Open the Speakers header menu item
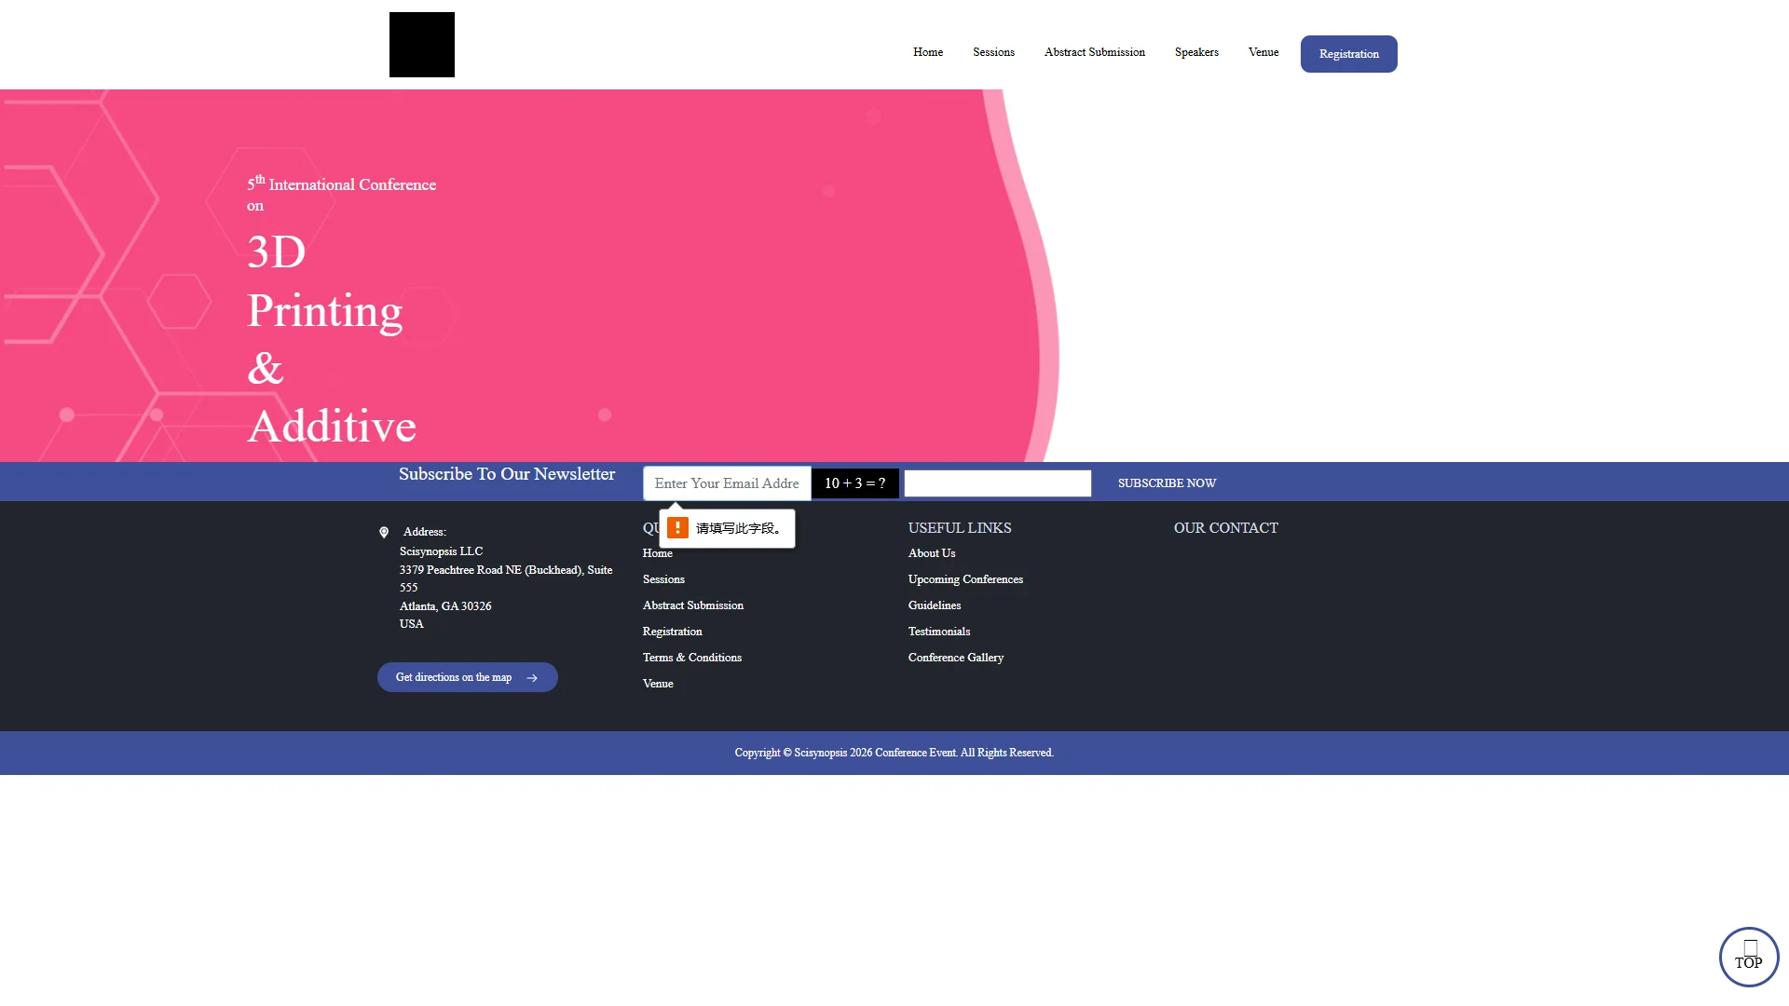The height and width of the screenshot is (1006, 1789). point(1196,52)
